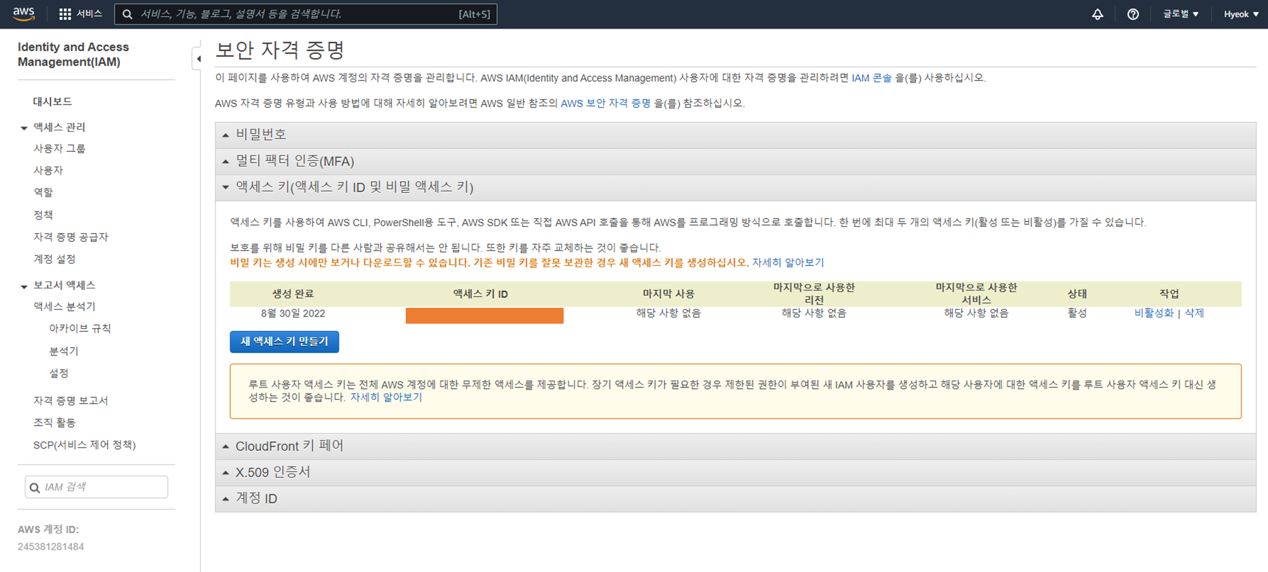1268x572 pixels.
Task: Expand the 비밀번호 section
Action: point(735,134)
